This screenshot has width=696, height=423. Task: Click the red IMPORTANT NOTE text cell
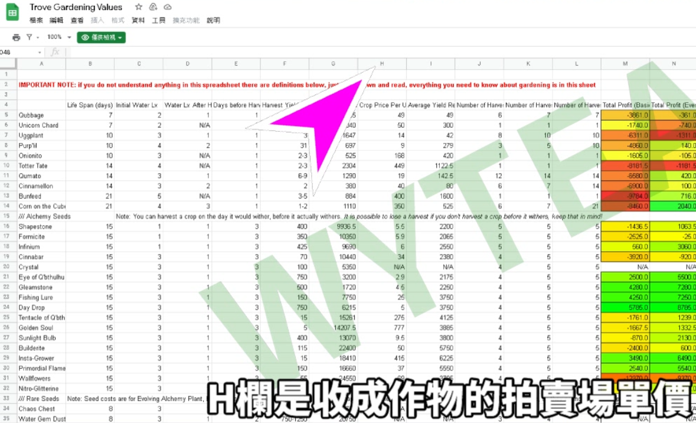point(307,84)
